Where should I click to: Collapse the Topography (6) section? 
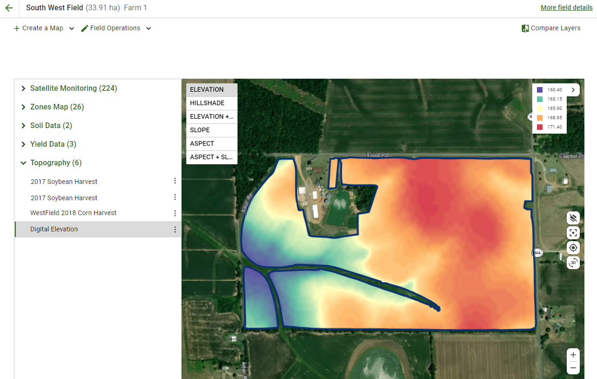tap(23, 163)
